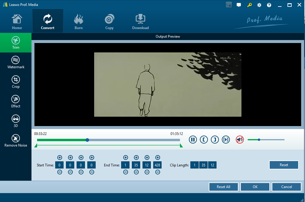Open the Effect adjustment panel
This screenshot has width=305, height=202.
pos(16,101)
